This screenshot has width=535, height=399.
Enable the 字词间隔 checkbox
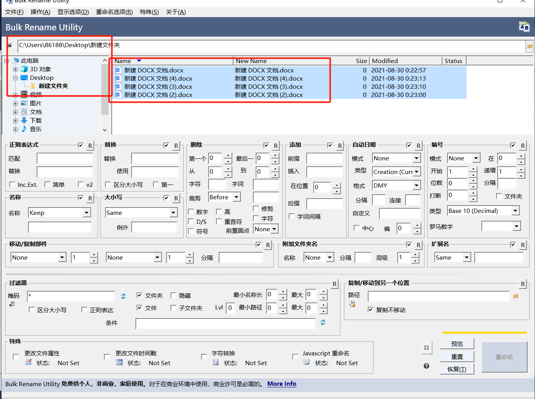tap(291, 216)
